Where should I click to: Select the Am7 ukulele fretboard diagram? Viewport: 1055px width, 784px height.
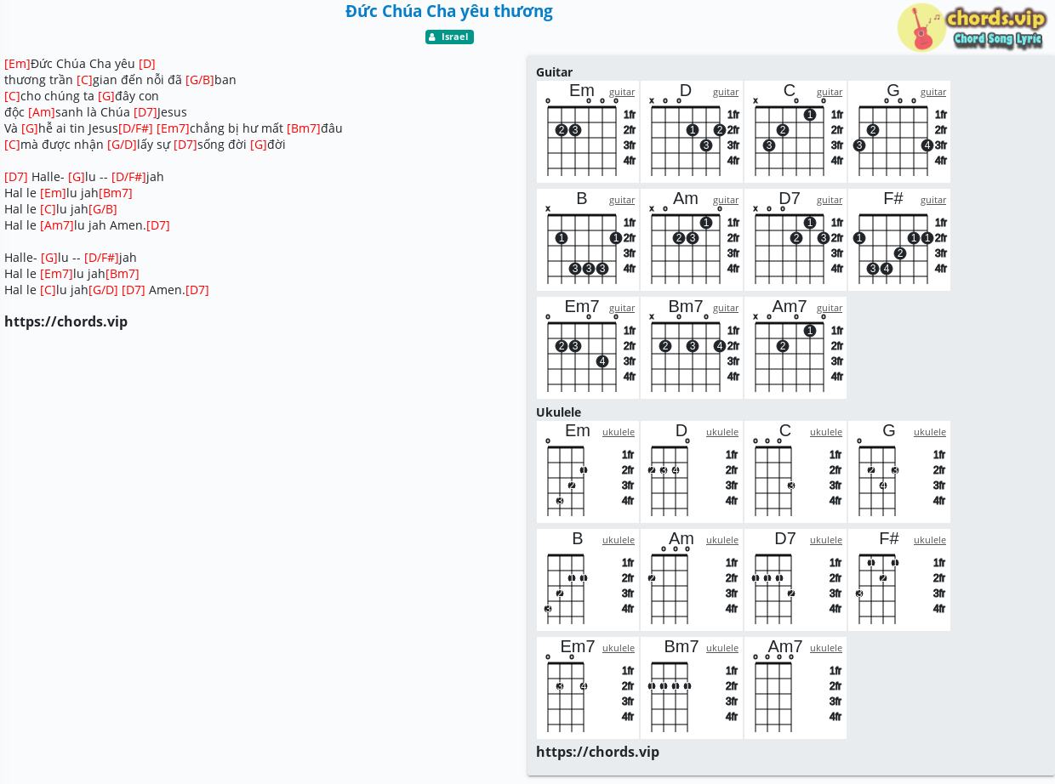796,688
